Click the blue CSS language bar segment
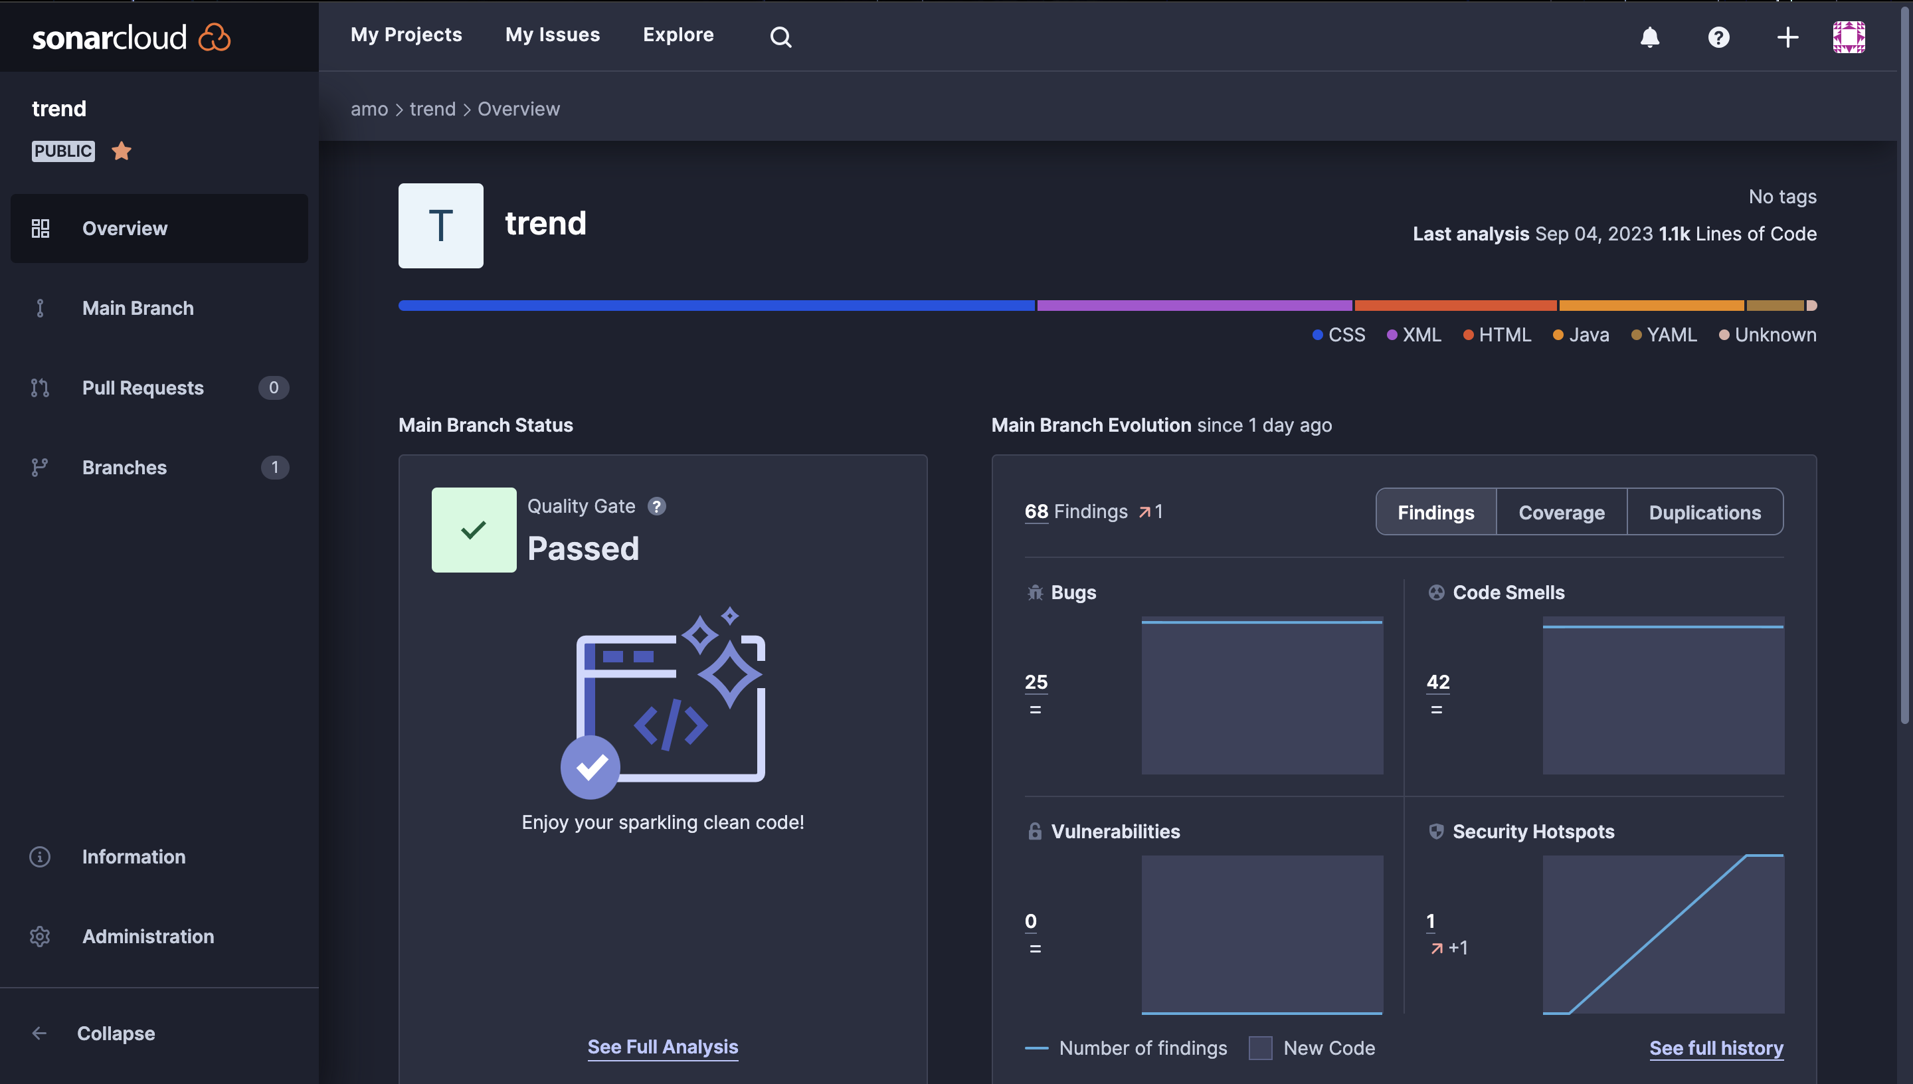1913x1084 pixels. (715, 306)
